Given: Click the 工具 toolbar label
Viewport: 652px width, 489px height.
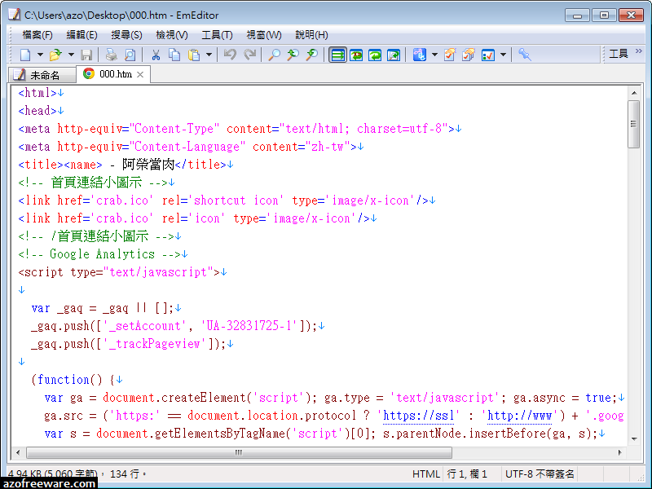Looking at the screenshot, I should [619, 54].
